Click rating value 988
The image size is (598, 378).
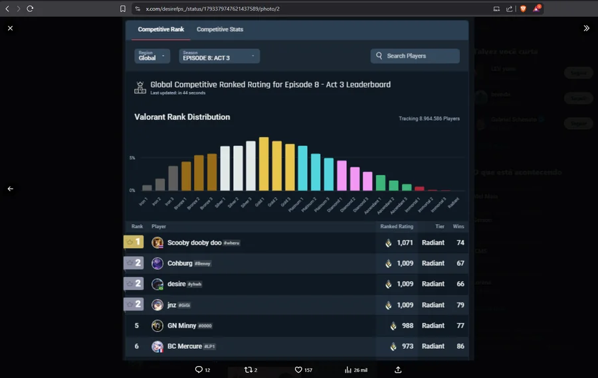(x=407, y=326)
